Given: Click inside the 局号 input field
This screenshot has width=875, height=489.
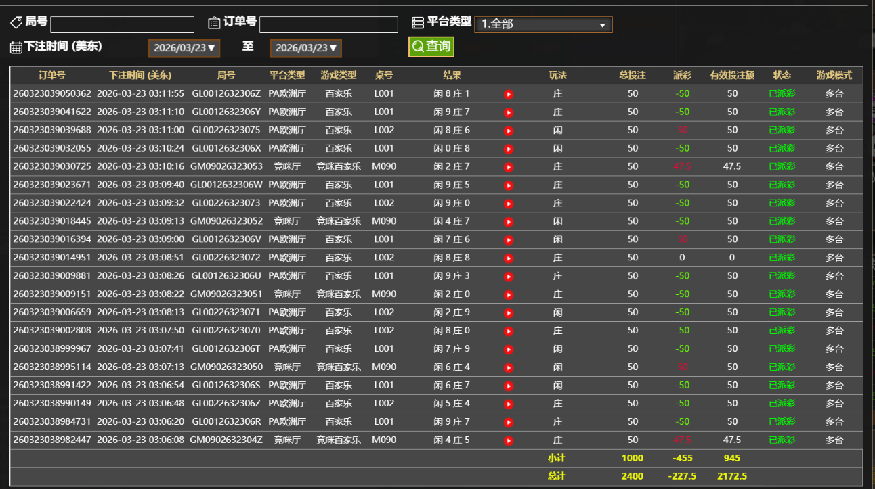Looking at the screenshot, I should (122, 24).
